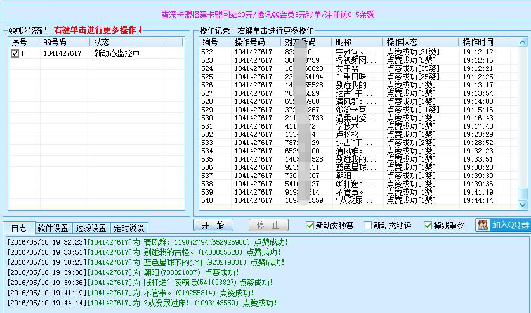Click log entry at 19:32:23
Image resolution: width=531 pixels, height=313 pixels.
click(x=148, y=242)
